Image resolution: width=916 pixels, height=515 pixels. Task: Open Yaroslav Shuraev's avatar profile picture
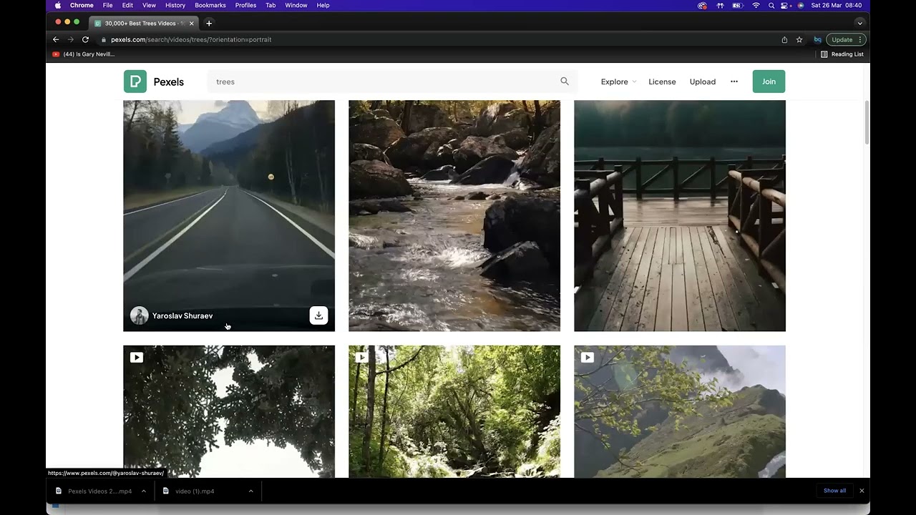click(x=139, y=315)
